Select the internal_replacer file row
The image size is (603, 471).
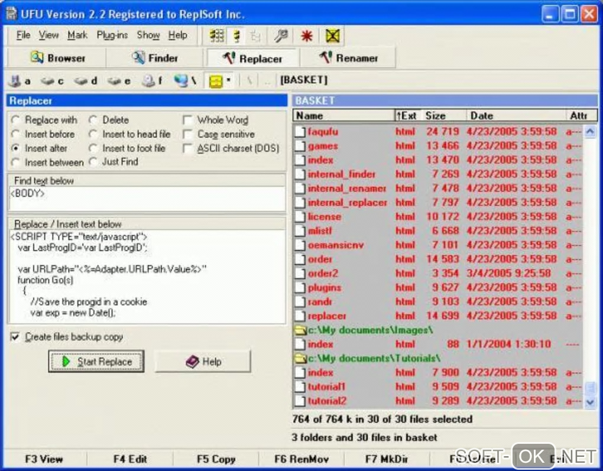point(438,203)
